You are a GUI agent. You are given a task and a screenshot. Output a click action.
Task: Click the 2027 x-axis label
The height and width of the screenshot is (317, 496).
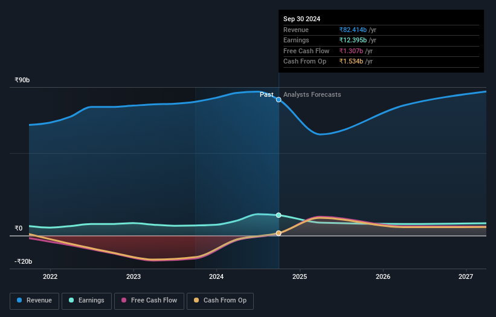pyautogui.click(x=466, y=277)
